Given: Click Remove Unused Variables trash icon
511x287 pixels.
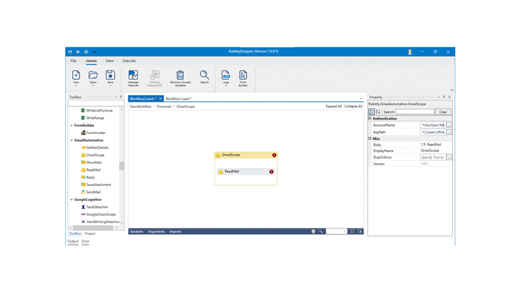Looking at the screenshot, I should pos(180,75).
